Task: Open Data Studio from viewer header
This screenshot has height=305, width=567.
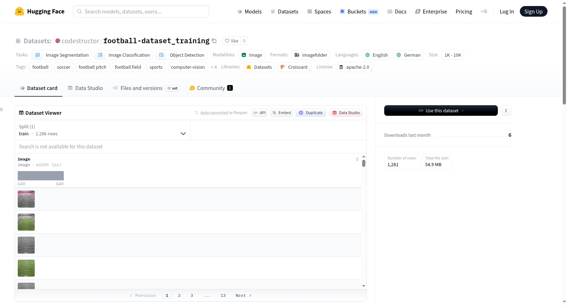Action: pos(346,113)
